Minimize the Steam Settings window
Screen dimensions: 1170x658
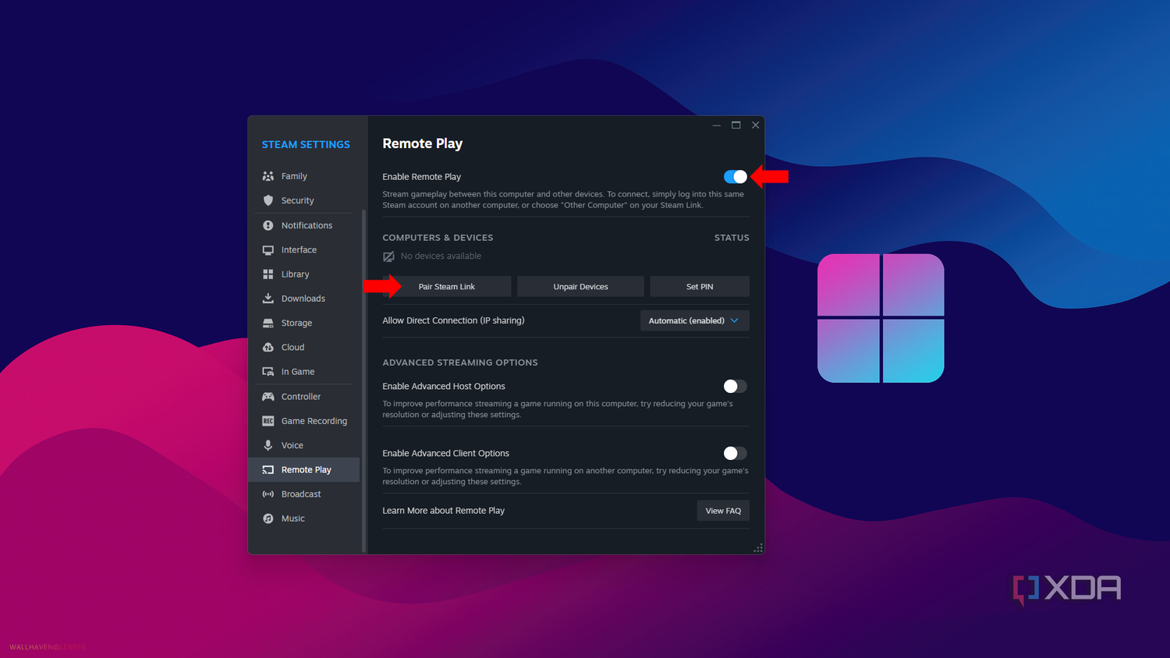click(716, 125)
